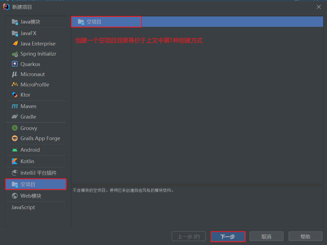Pick Grails App Forge entry
This screenshot has width=327, height=245.
click(x=36, y=138)
